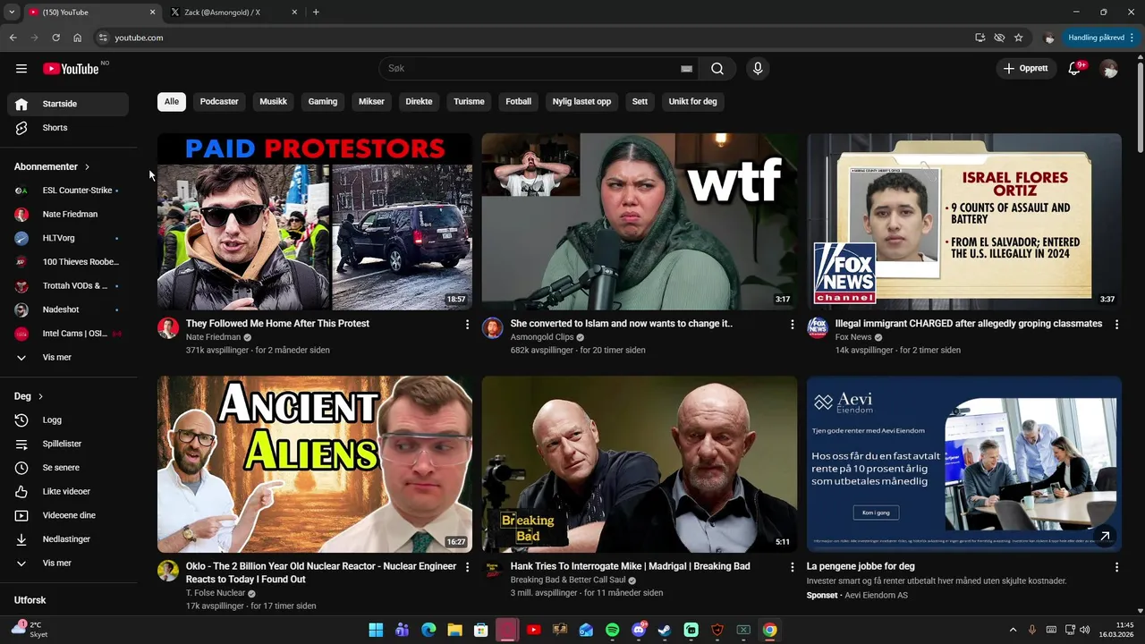Click the Opprett create button
This screenshot has width=1145, height=644.
point(1026,68)
